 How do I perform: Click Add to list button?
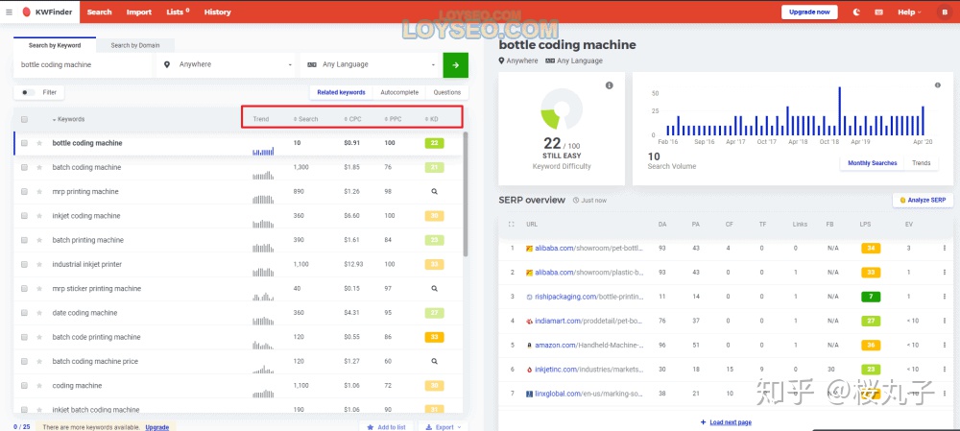pyautogui.click(x=386, y=427)
